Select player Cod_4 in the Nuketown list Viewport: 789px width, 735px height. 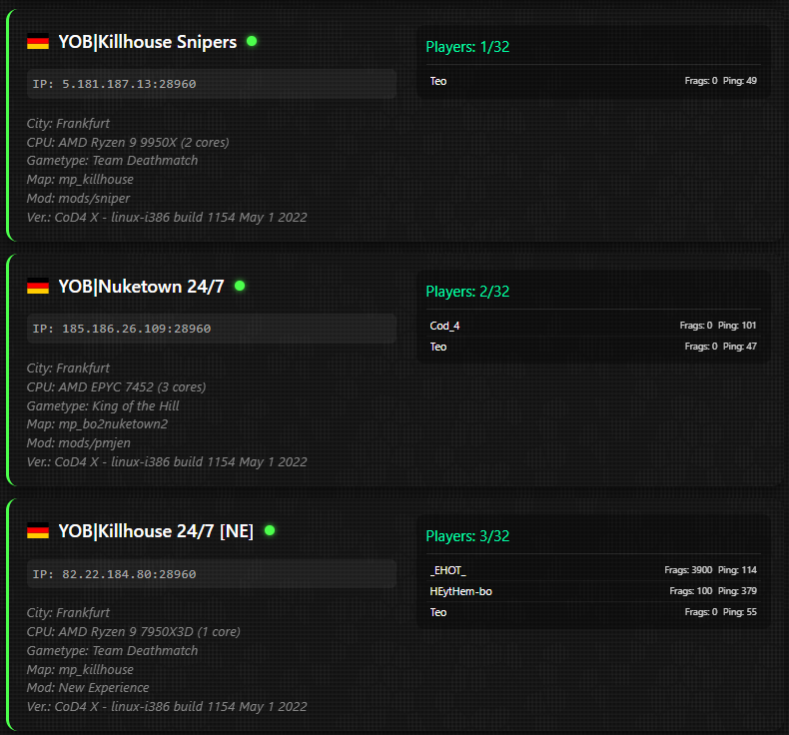tap(444, 326)
